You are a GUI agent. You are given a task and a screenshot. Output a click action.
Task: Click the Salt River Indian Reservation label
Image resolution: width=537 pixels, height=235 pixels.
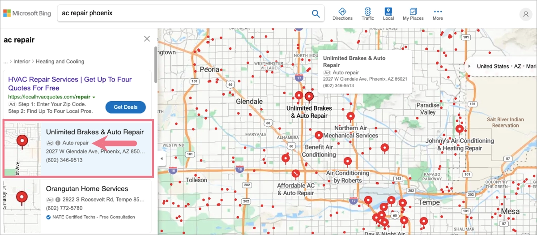[505, 123]
